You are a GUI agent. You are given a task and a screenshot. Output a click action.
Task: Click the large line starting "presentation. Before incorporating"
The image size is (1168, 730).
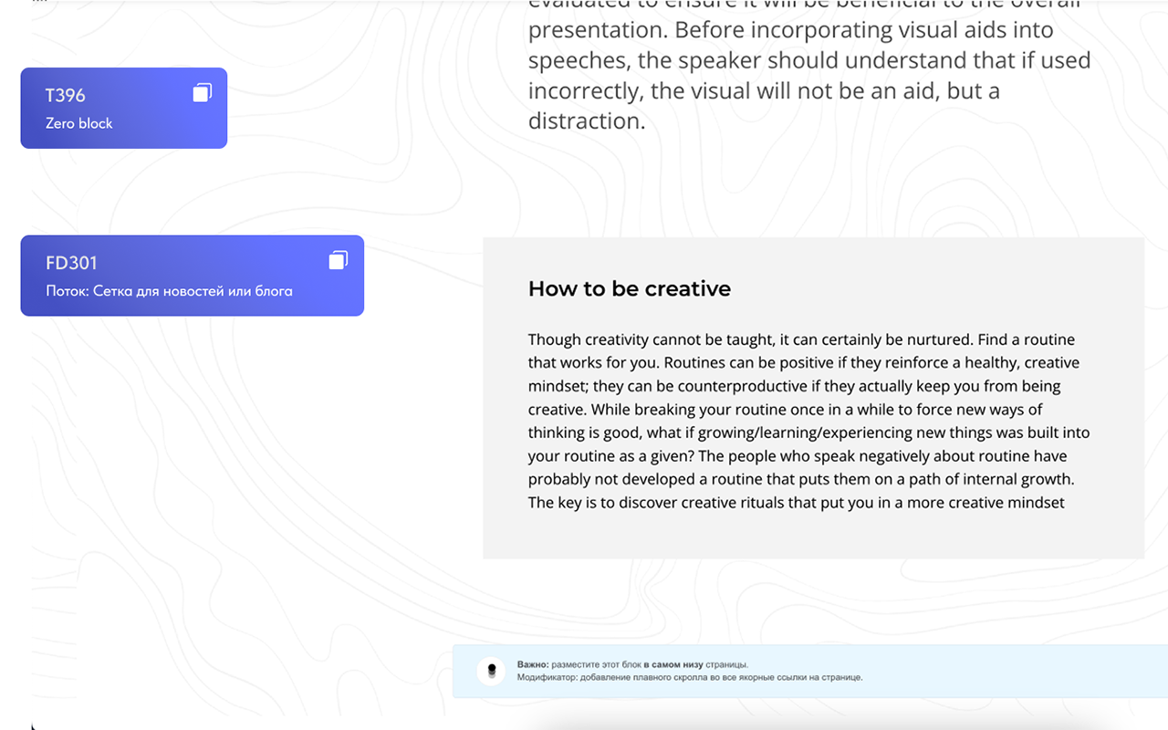click(790, 30)
